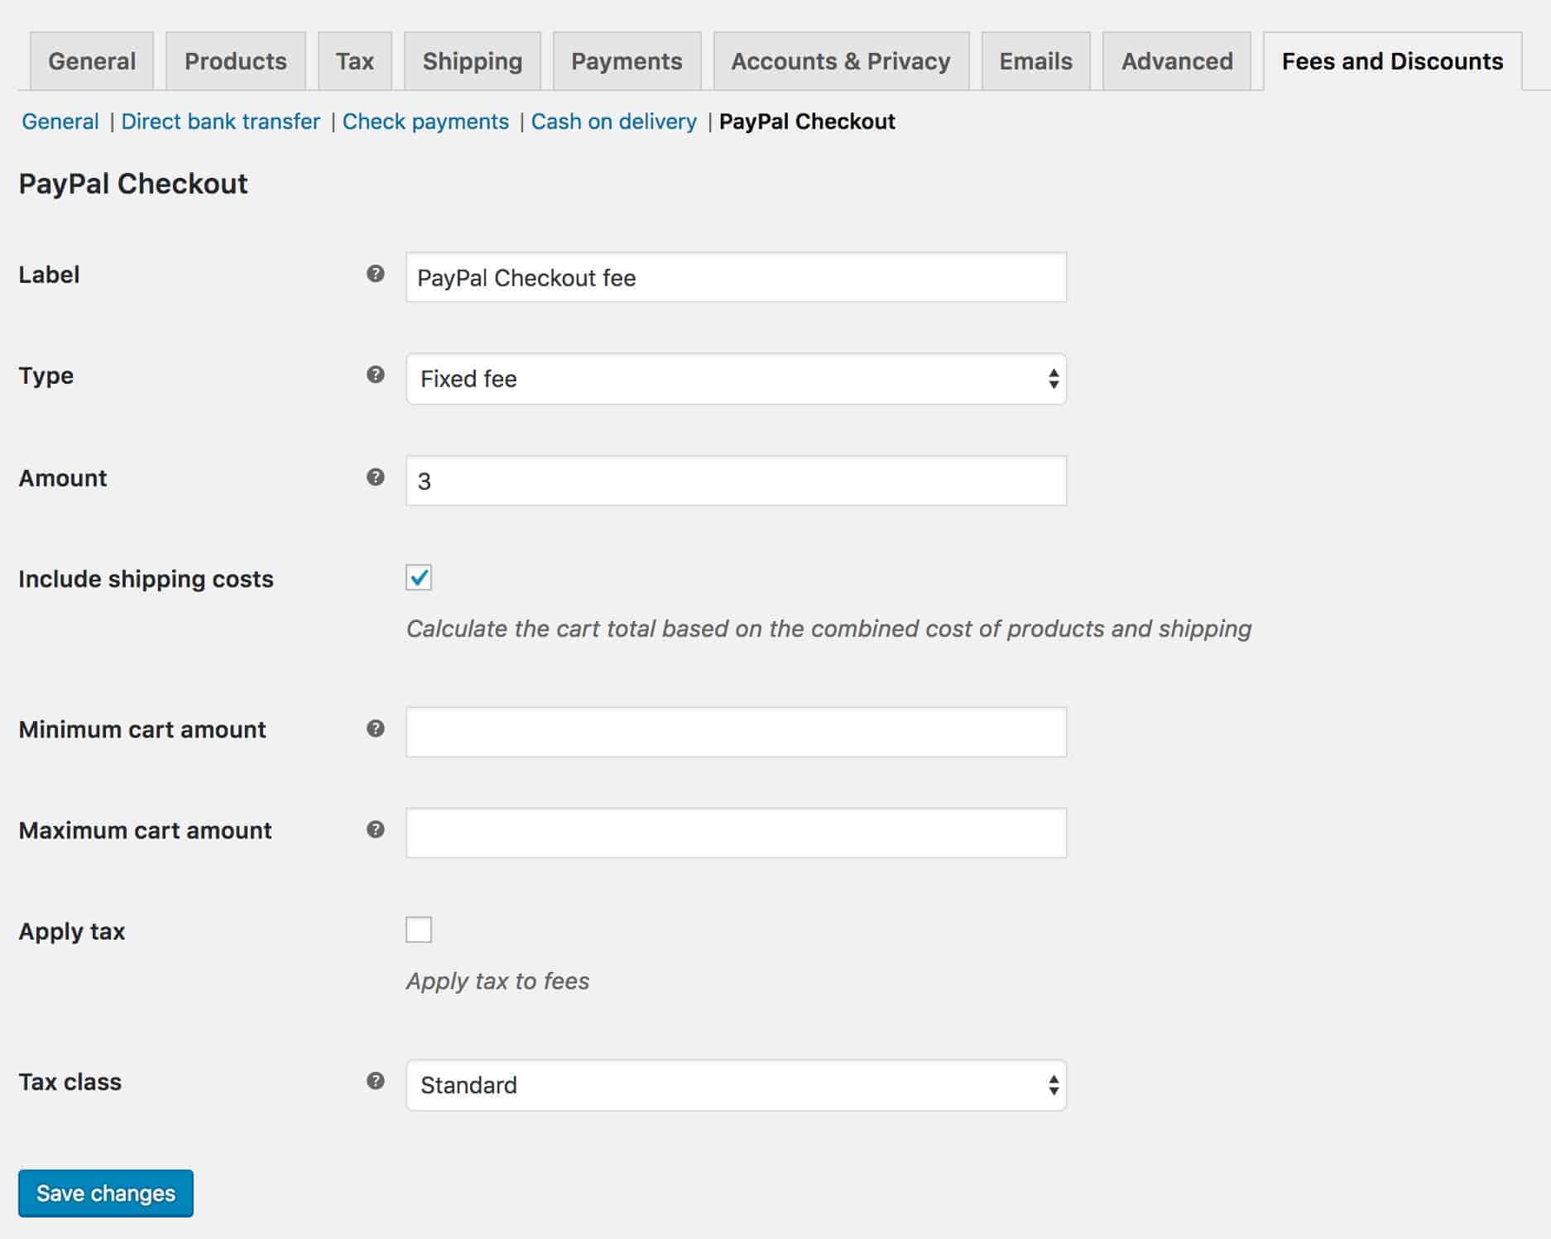Click into the Amount input field
1551x1239 pixels.
(736, 481)
